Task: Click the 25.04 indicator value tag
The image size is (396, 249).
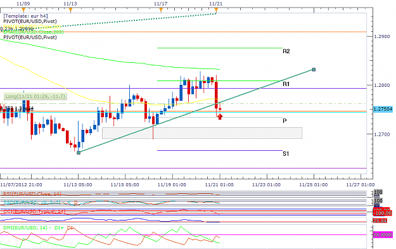Action: (x=380, y=220)
